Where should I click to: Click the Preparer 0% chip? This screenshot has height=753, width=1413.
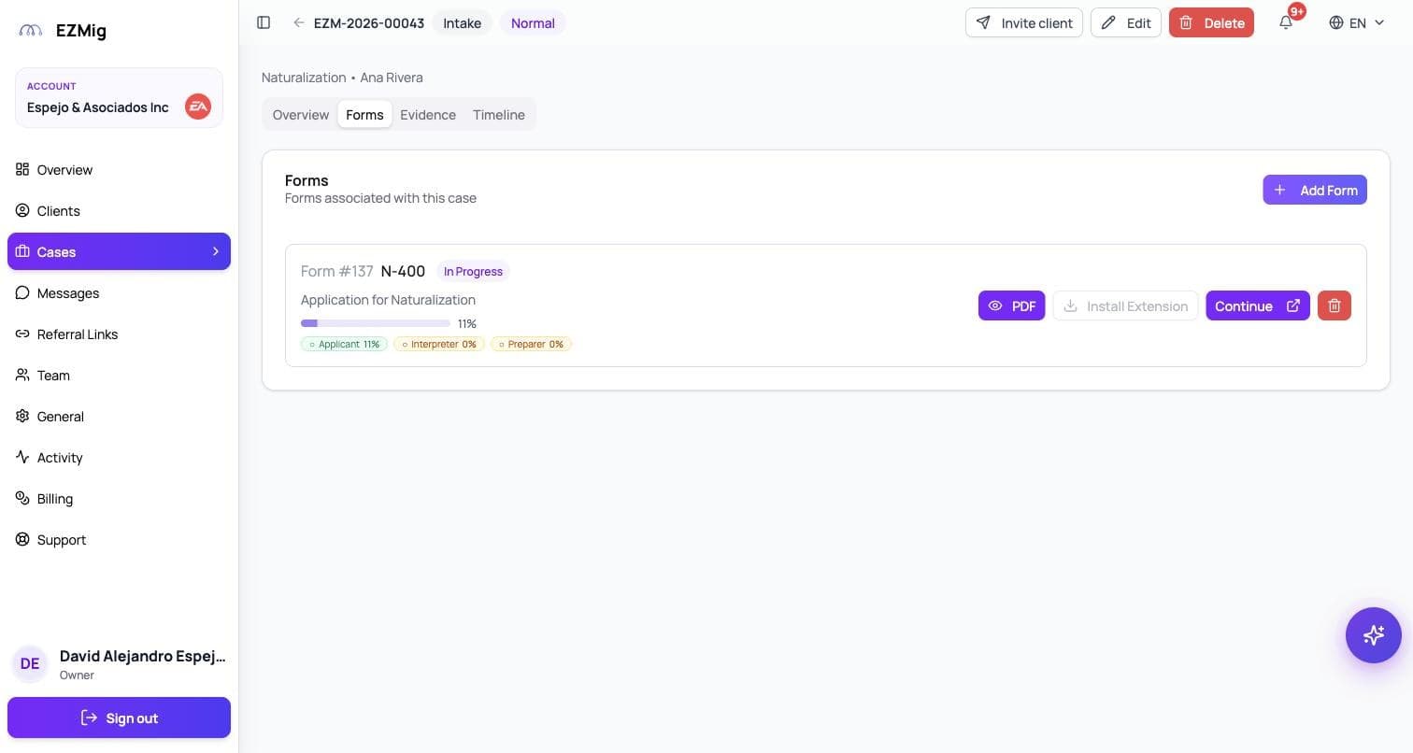click(x=531, y=344)
